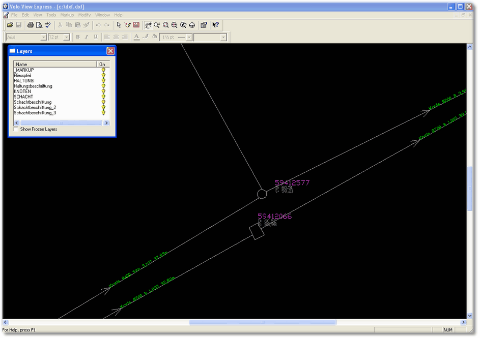Image resolution: width=480 pixels, height=338 pixels.
Task: Click the Layers list right scroll arrow
Action: click(x=106, y=123)
